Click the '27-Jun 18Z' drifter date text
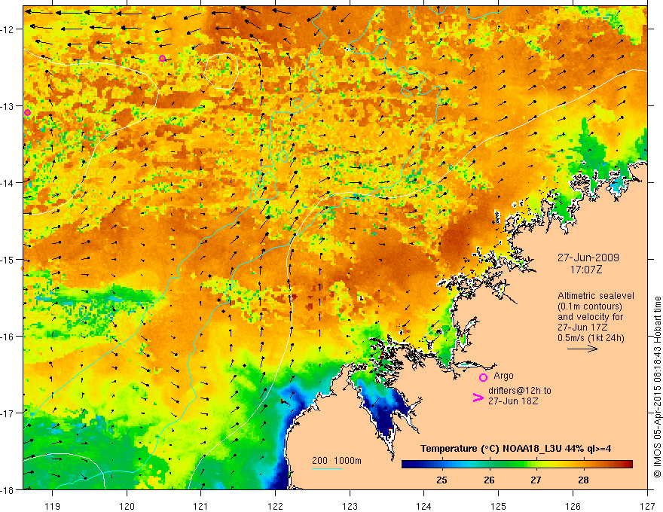This screenshot has height=512, width=663. (x=513, y=401)
